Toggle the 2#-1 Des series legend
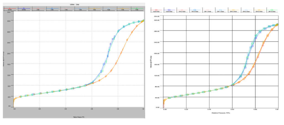Image resolution: width=284 pixels, height=125 pixels. coord(220,10)
